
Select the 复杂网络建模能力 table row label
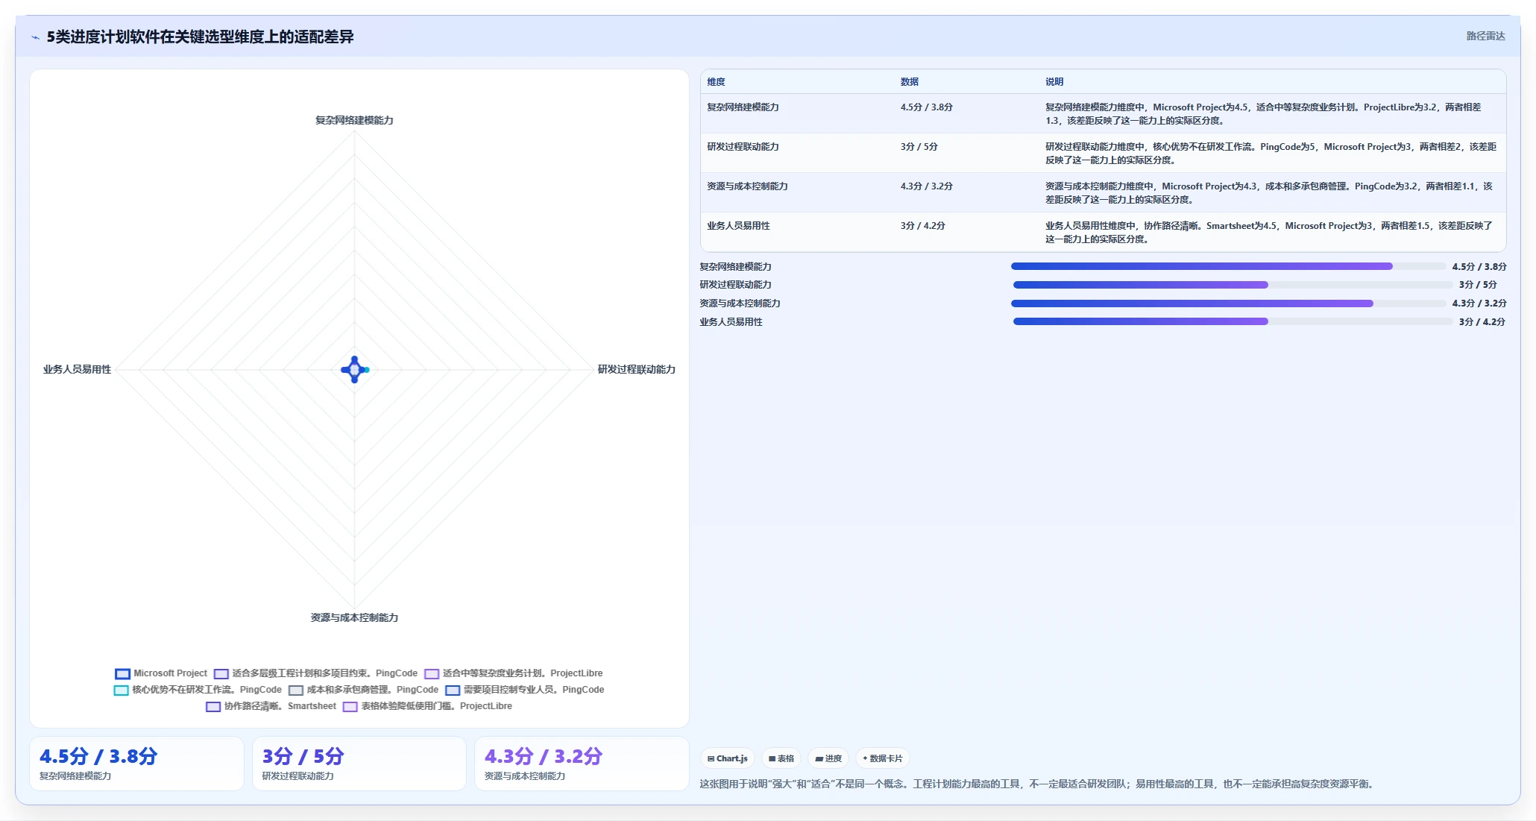point(743,107)
